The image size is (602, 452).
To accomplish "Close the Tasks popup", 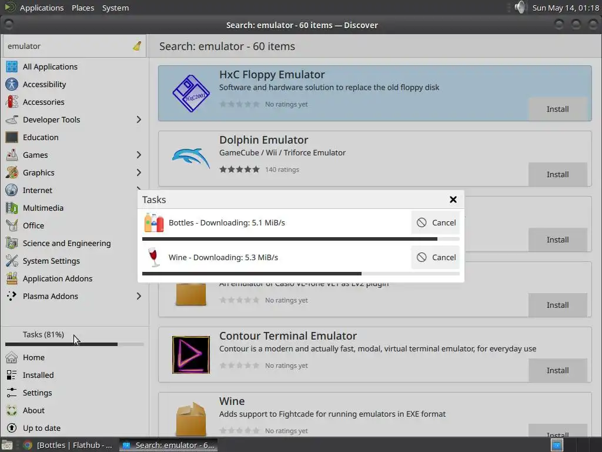I will coord(453,200).
